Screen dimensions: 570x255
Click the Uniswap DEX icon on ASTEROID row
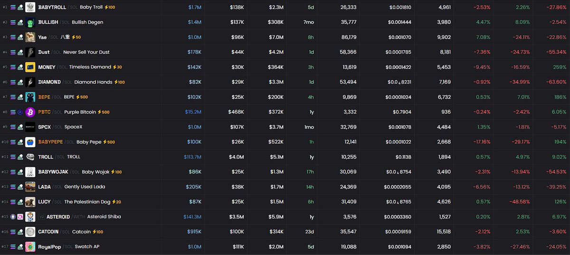point(20,217)
